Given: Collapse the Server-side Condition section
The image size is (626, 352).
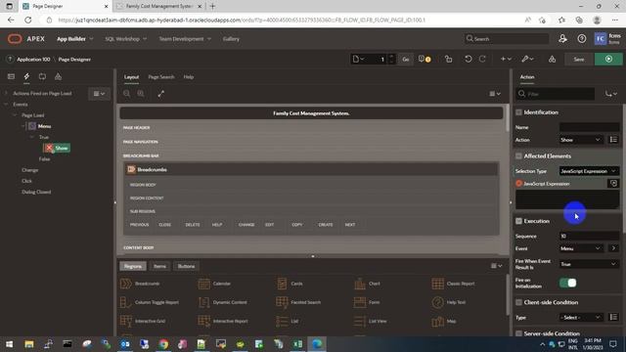Looking at the screenshot, I should pyautogui.click(x=518, y=333).
